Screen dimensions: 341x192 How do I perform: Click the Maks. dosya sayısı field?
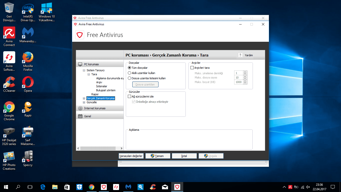[x=239, y=77]
